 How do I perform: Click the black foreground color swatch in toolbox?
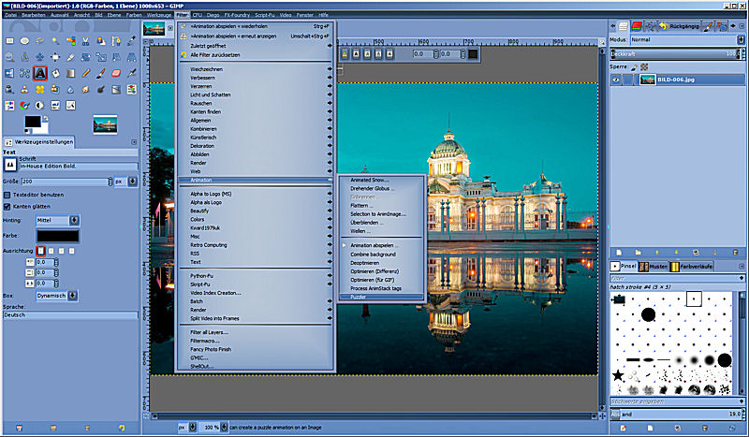click(x=33, y=122)
